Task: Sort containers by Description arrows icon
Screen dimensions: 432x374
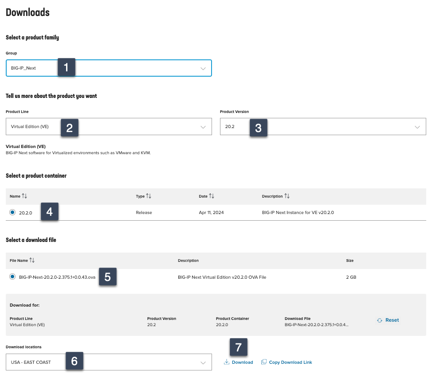Action: (287, 196)
